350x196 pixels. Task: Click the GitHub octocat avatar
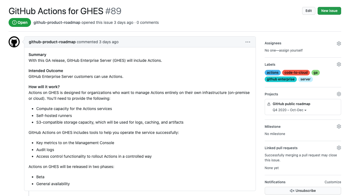[14, 42]
